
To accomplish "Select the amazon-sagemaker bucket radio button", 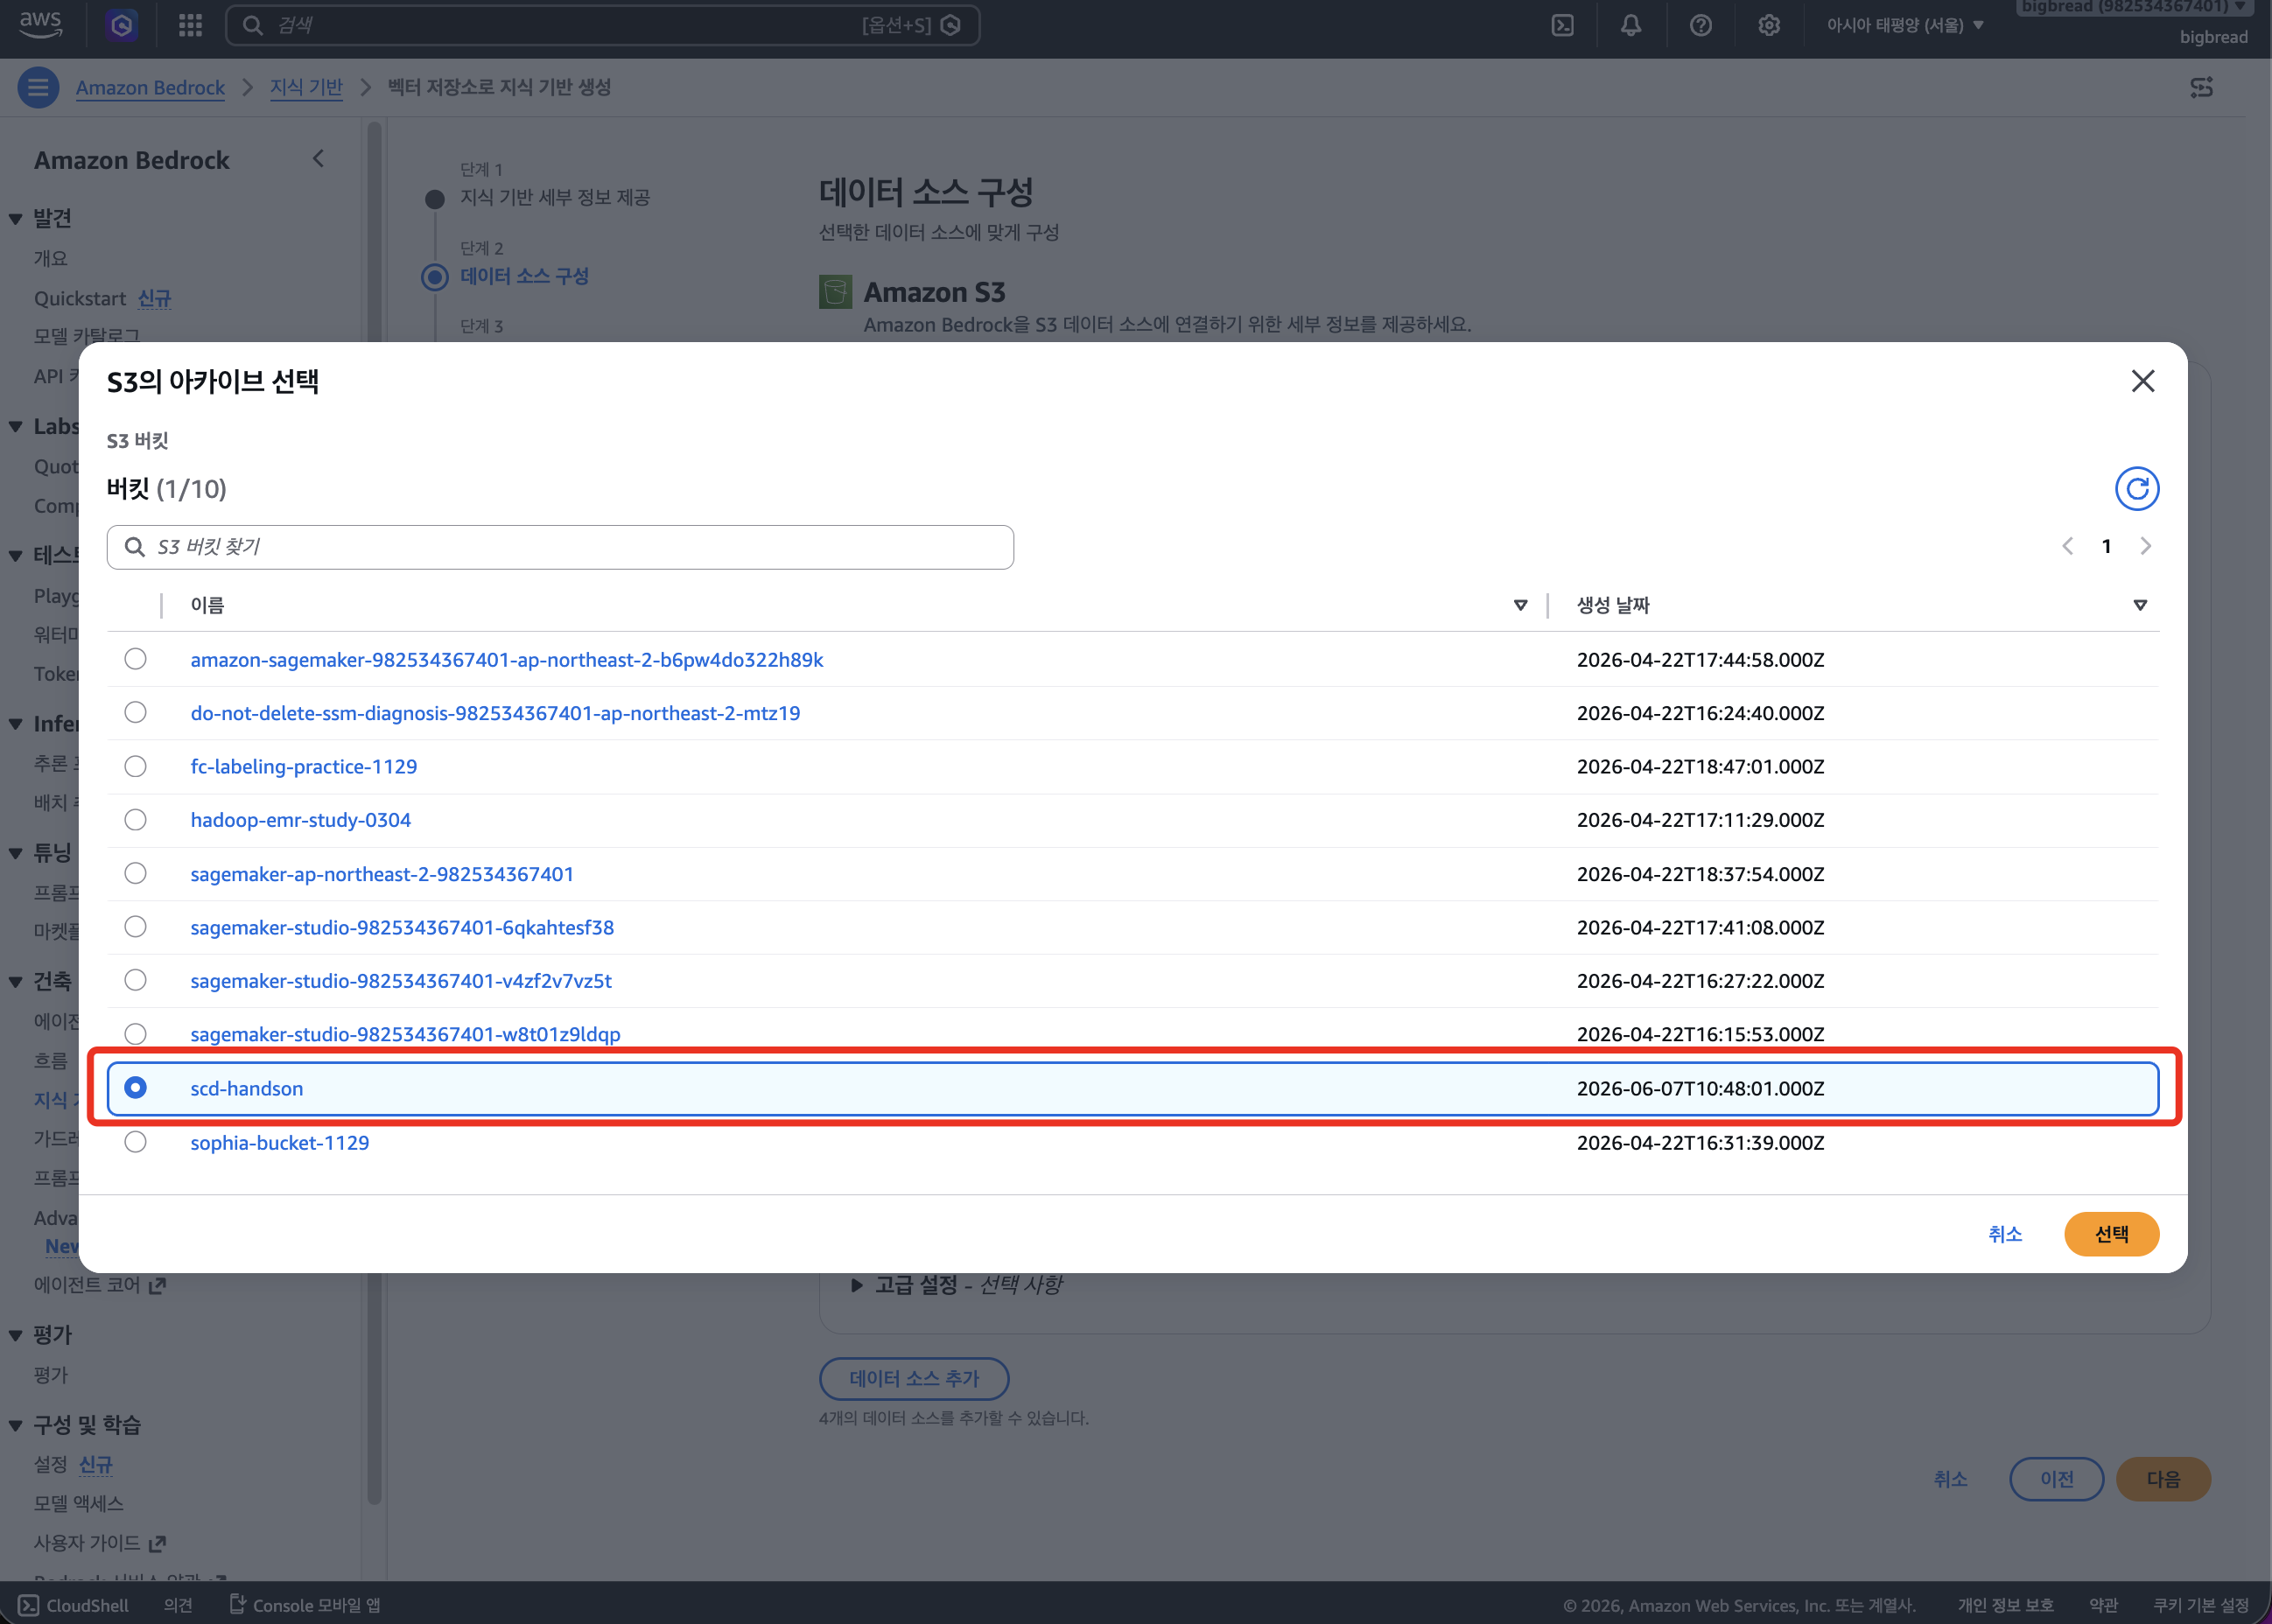I will tap(135, 659).
